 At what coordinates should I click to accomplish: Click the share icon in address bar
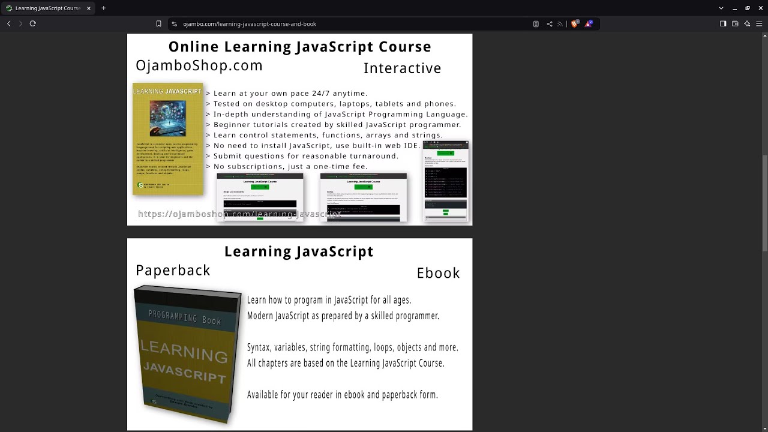[x=549, y=24]
